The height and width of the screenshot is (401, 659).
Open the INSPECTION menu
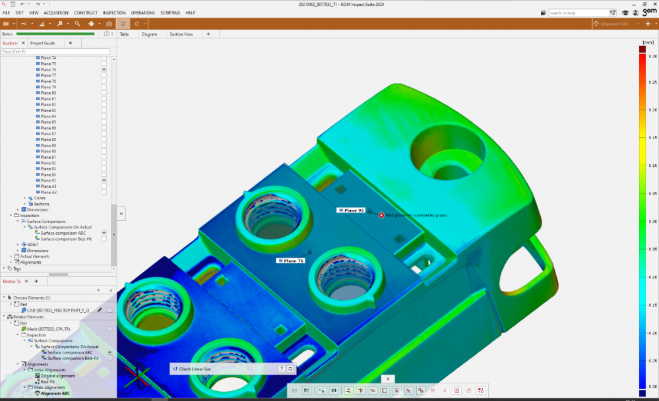point(114,13)
